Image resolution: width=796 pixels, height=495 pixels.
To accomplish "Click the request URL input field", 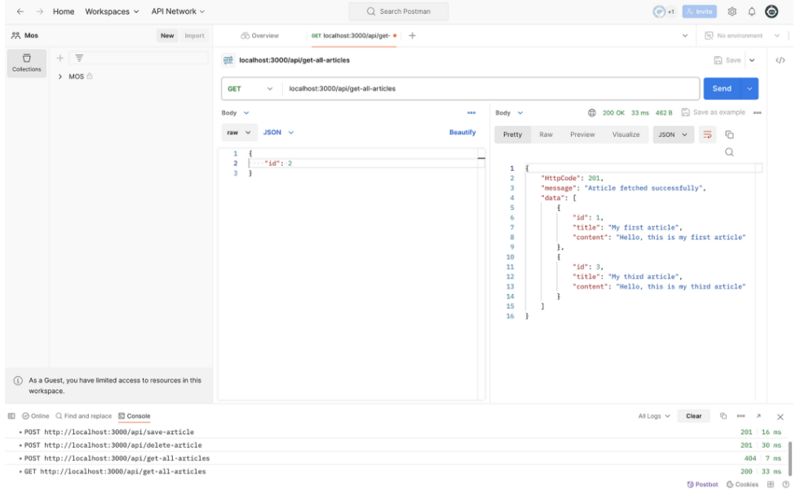I will tap(492, 89).
